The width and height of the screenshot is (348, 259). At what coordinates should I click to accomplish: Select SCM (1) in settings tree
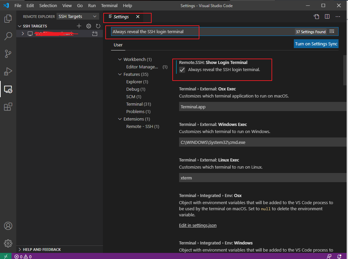[134, 96]
